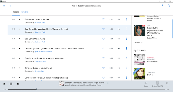Favorite Il trovatore: Stride la vampa with heart
Screen dimensions: 173x92
[103, 19]
